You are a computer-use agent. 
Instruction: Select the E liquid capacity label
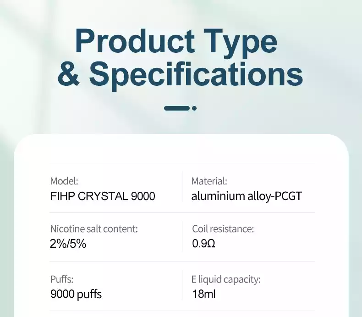tap(226, 279)
